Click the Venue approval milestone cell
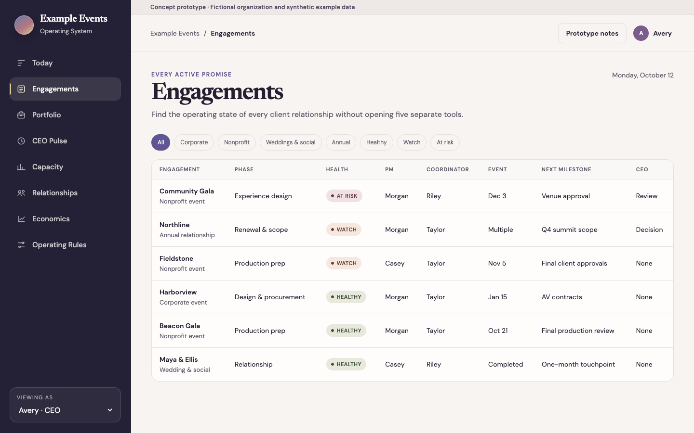 pos(566,196)
